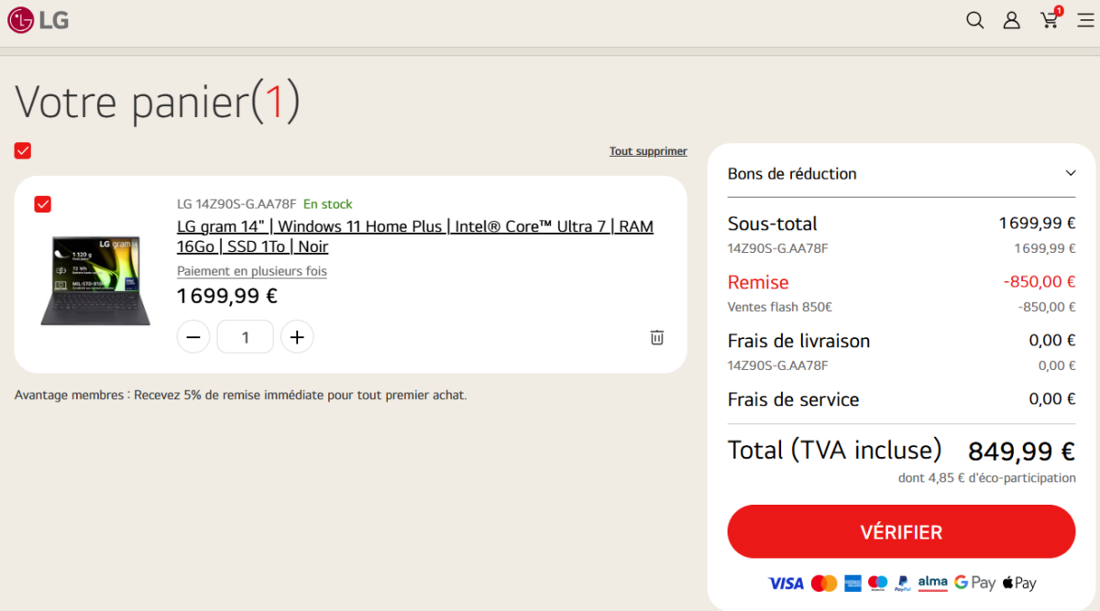
Task: Open the user account icon
Action: pos(1011,20)
